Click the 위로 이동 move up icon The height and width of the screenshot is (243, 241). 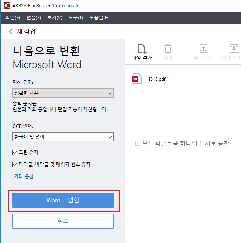(x=203, y=48)
